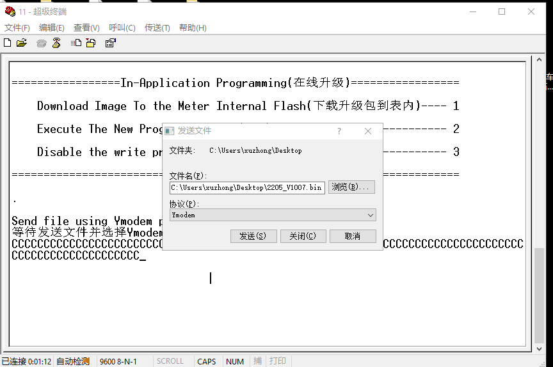
Task: Click the HyperTerminal app icon in title bar
Action: [10, 12]
